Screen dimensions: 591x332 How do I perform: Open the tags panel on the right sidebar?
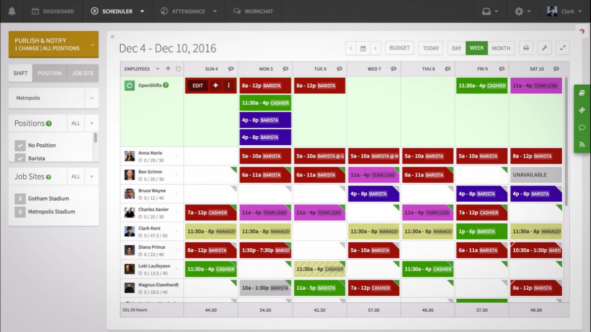click(581, 110)
